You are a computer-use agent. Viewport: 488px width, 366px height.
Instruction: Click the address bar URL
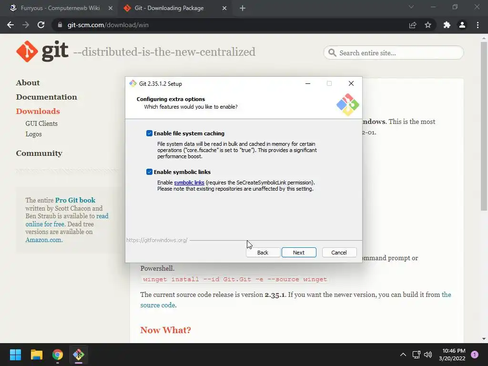point(108,25)
